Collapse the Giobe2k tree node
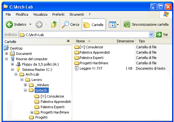 25,90
